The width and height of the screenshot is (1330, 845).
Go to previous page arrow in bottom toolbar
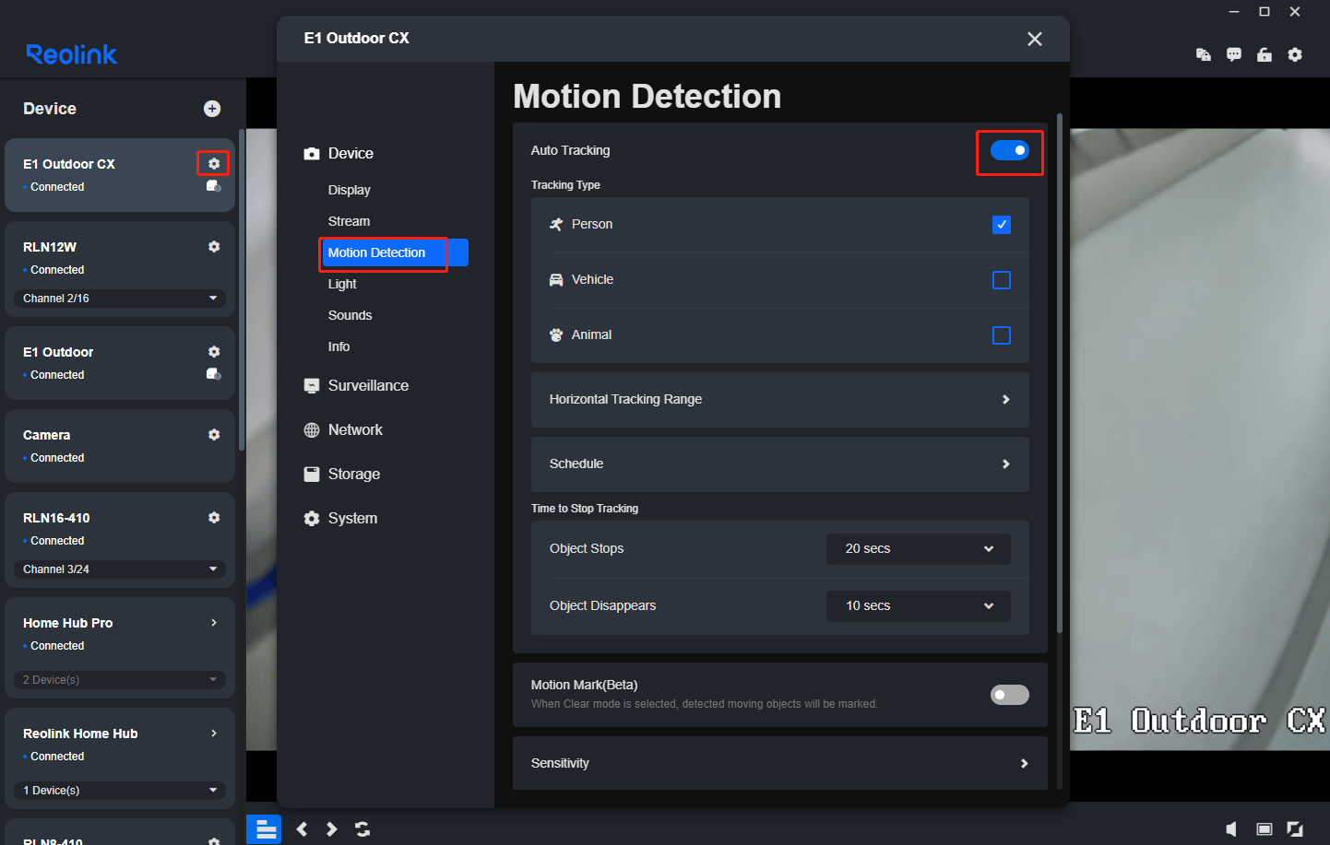point(303,829)
